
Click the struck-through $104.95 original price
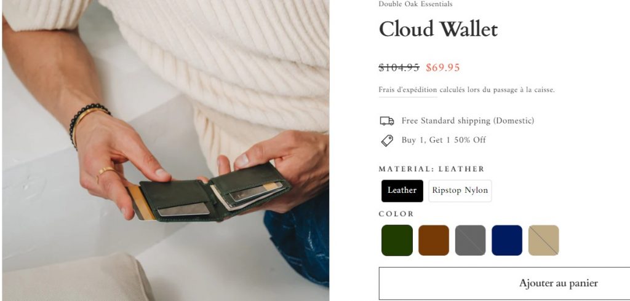click(399, 68)
